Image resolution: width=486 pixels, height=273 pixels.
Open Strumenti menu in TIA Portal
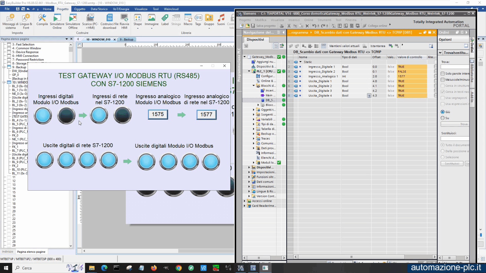click(324, 20)
